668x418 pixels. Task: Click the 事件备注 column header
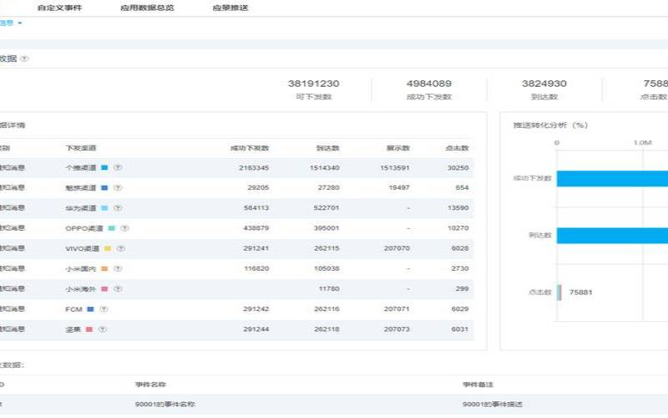pyautogui.click(x=478, y=385)
